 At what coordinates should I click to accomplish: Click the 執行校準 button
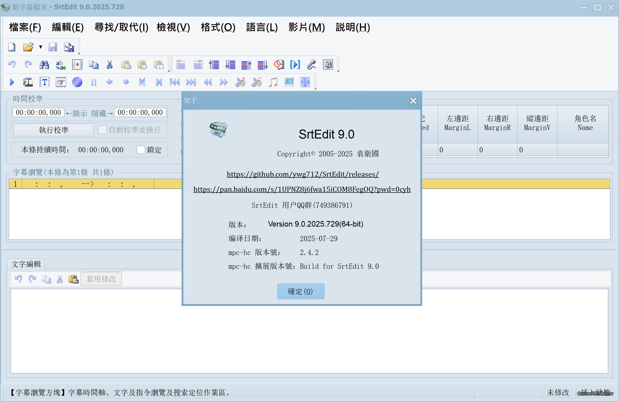coord(54,129)
